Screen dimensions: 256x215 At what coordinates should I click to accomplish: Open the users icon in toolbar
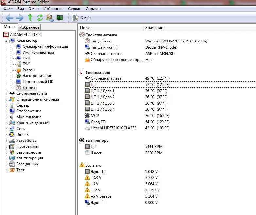click(x=50, y=18)
